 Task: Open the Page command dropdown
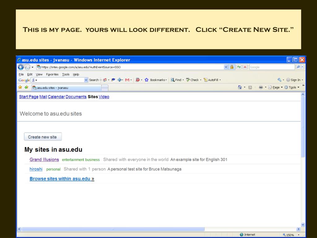tap(275, 87)
